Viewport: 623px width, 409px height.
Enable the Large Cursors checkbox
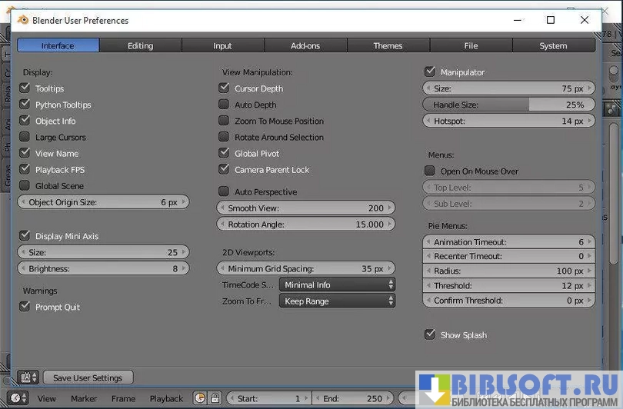[x=25, y=137]
